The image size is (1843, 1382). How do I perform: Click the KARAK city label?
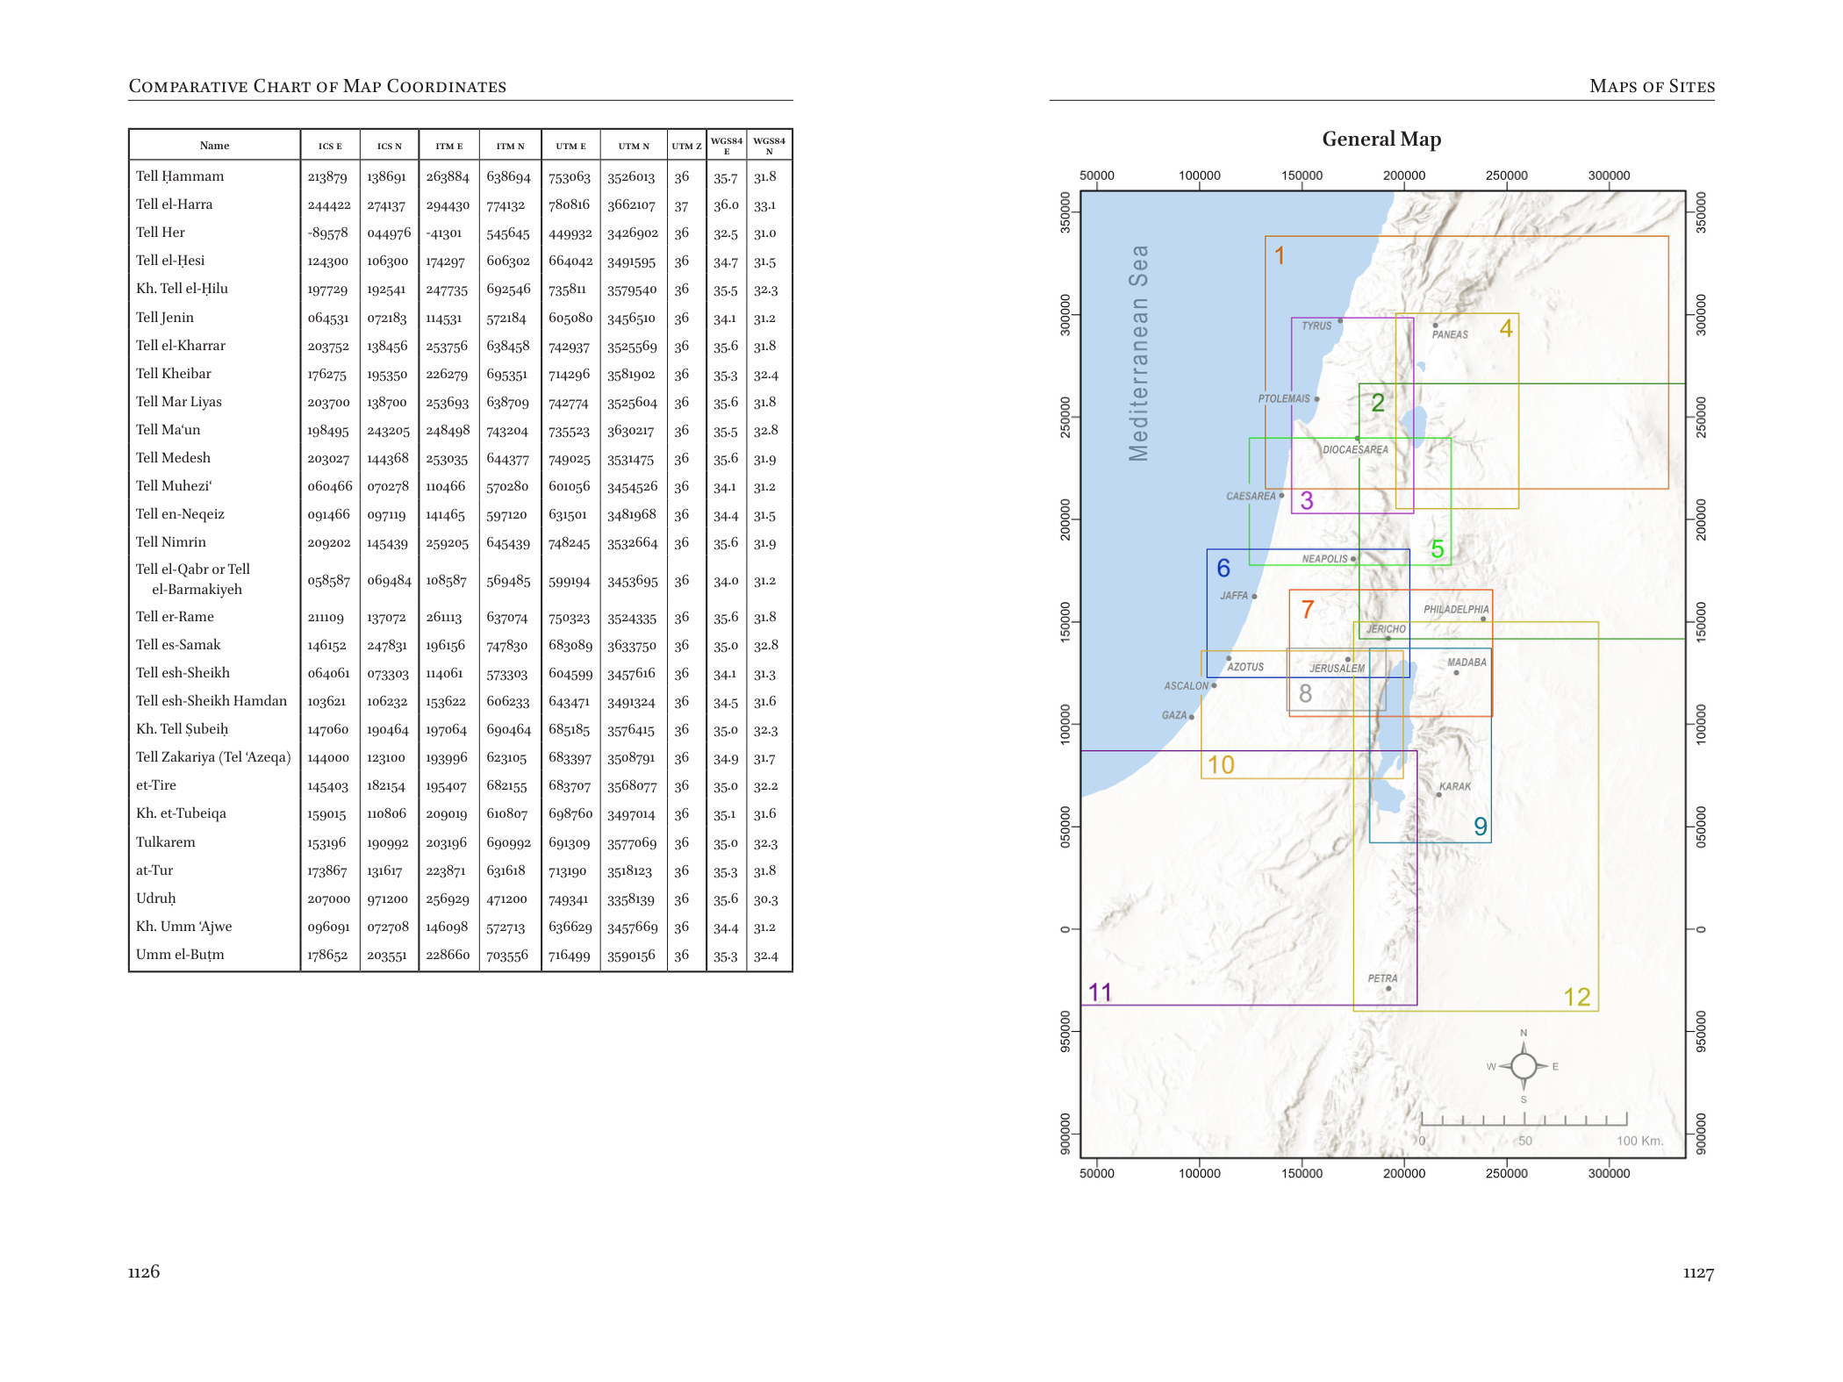1455,787
